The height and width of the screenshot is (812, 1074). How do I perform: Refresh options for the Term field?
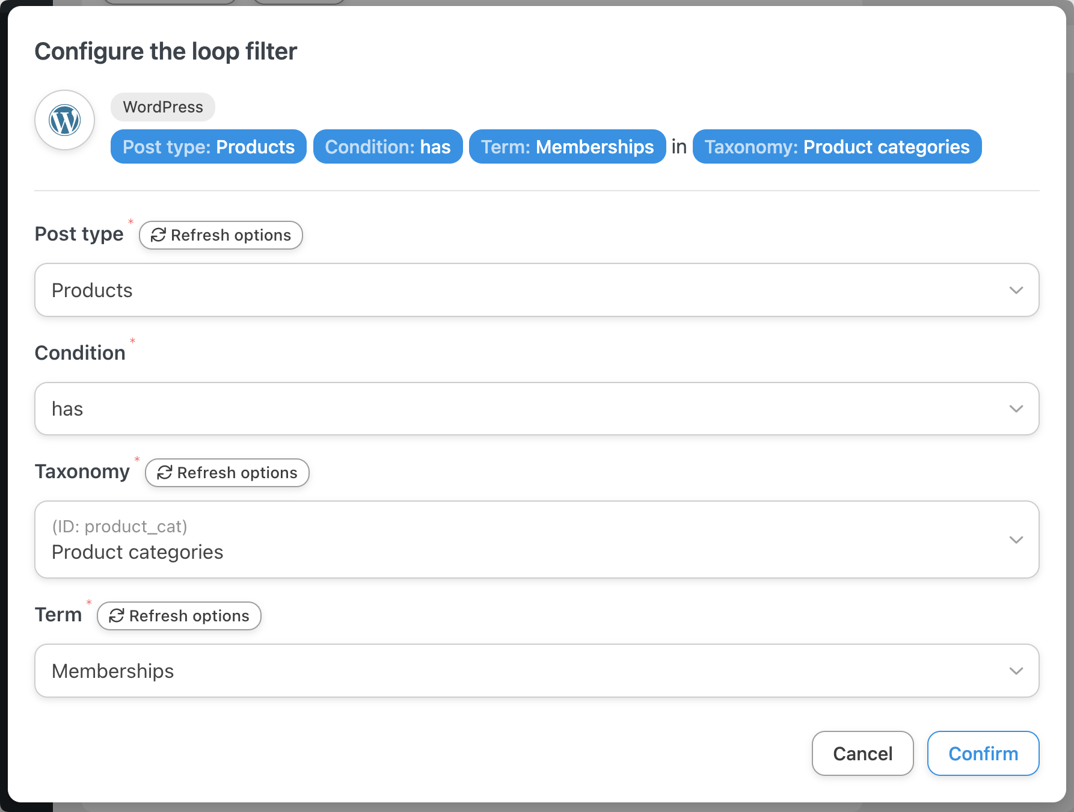pos(179,616)
